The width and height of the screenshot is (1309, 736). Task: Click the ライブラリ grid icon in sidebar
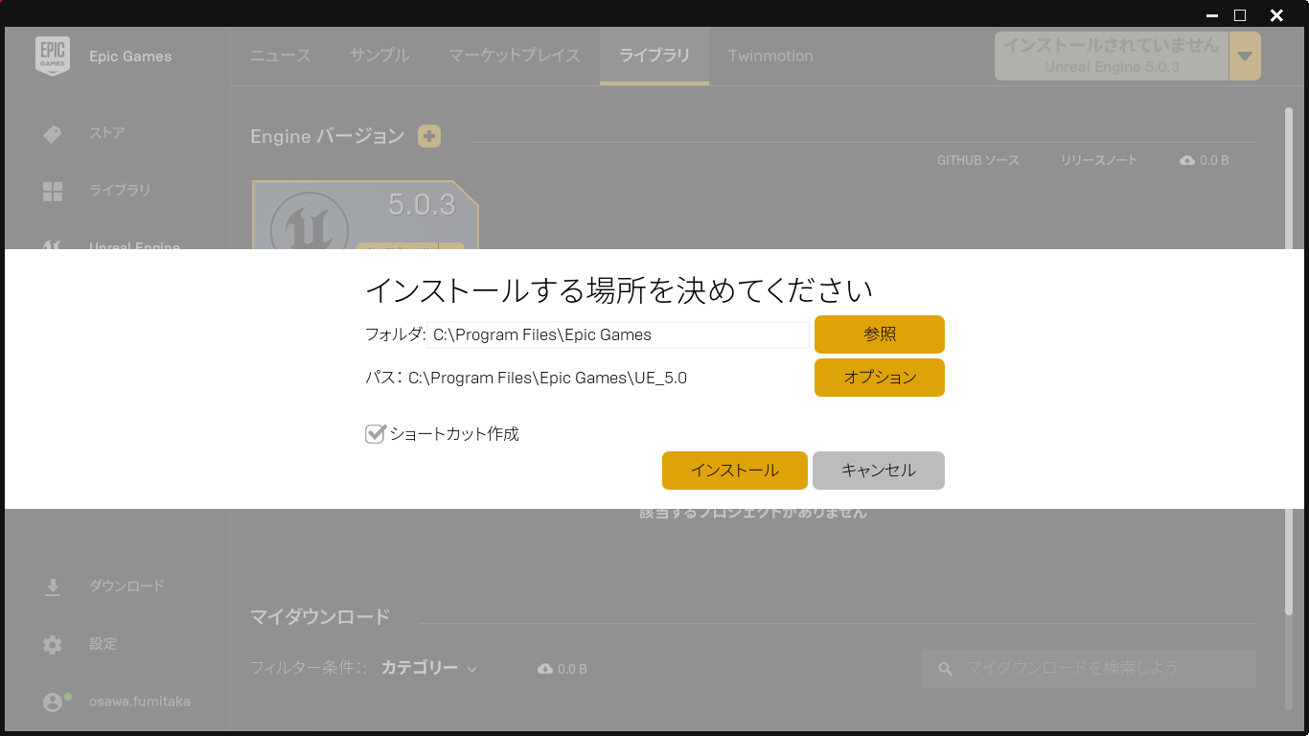(53, 191)
